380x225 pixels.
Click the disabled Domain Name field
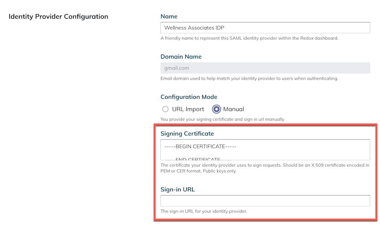(x=265, y=68)
